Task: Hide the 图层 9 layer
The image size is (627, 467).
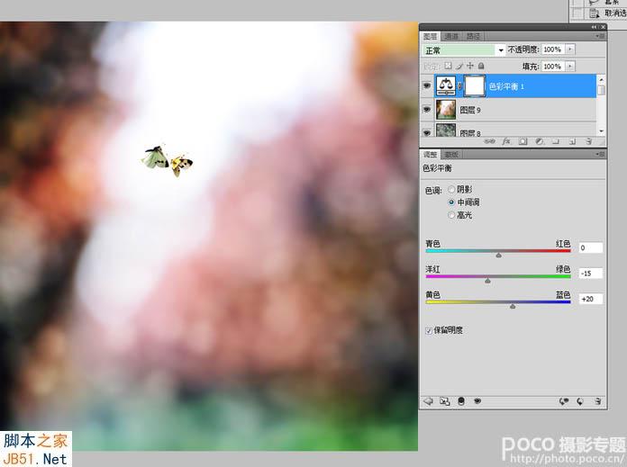Action: point(427,109)
